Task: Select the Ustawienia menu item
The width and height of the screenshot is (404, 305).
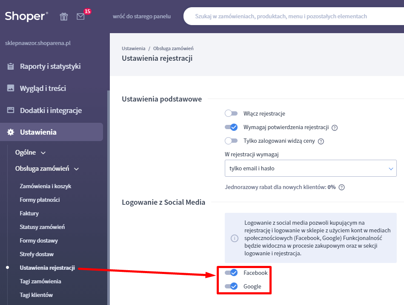Action: (52, 132)
